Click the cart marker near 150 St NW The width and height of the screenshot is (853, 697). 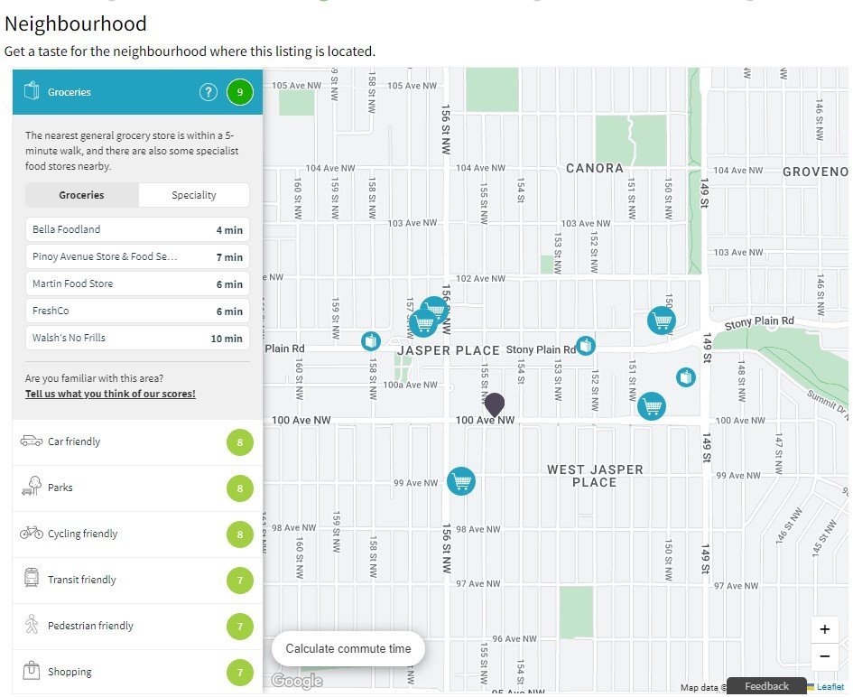(x=662, y=321)
